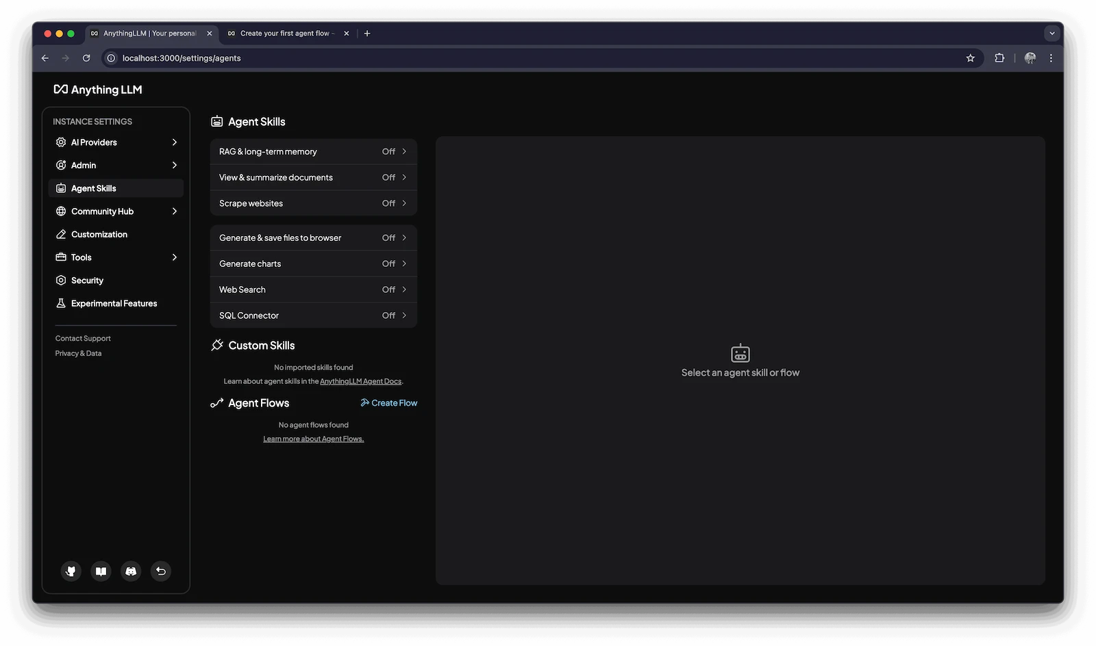The width and height of the screenshot is (1096, 646).
Task: Open a new browser tab with plus
Action: [367, 34]
